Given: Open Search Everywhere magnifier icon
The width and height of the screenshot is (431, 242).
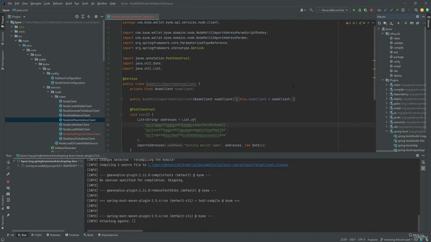Looking at the screenshot, I should click(416, 10).
